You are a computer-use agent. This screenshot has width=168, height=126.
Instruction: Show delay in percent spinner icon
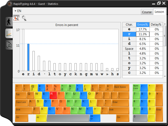[x=24, y=18]
